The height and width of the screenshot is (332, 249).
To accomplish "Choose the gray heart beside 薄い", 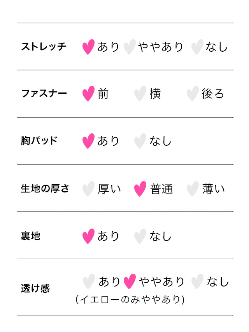I will 193,189.
